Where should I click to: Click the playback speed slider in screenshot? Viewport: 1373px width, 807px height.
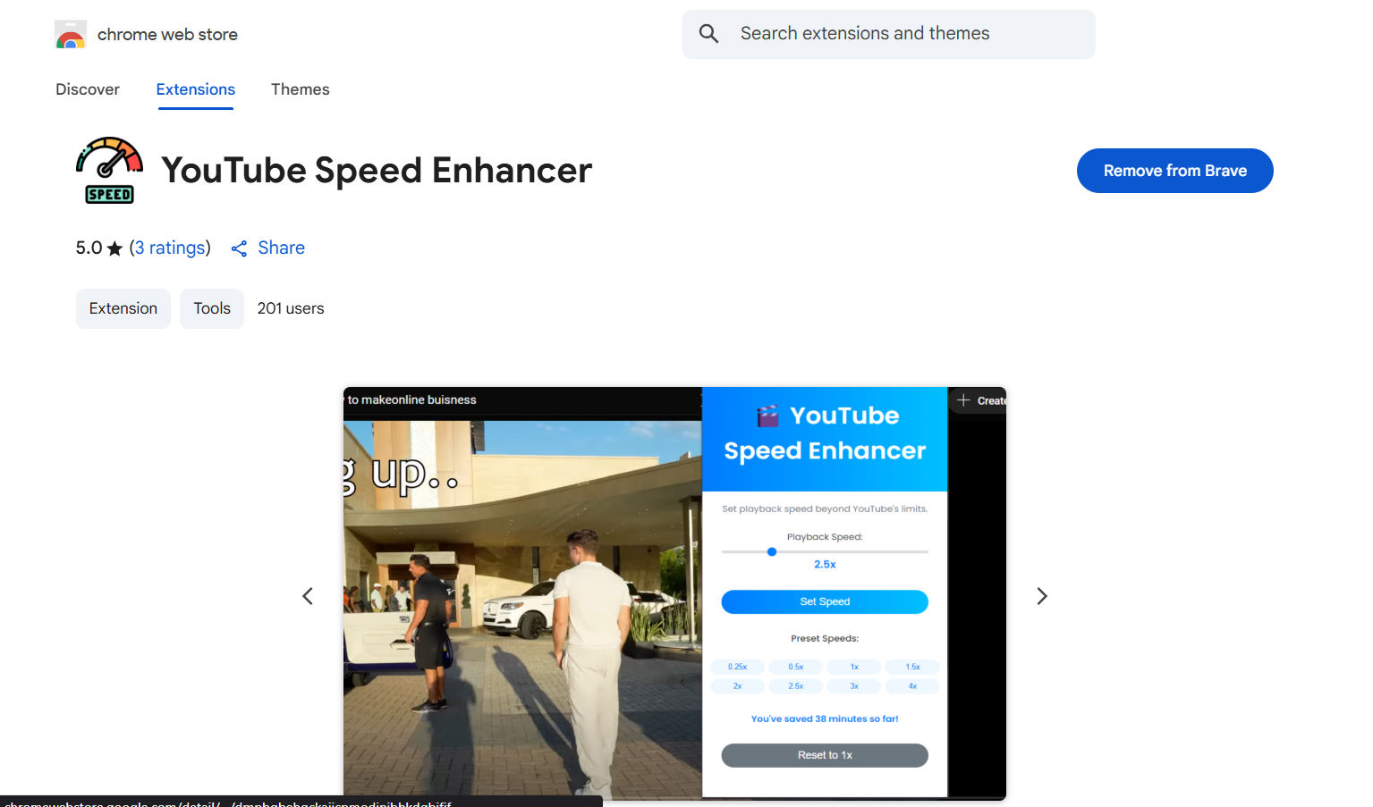pyautogui.click(x=825, y=551)
